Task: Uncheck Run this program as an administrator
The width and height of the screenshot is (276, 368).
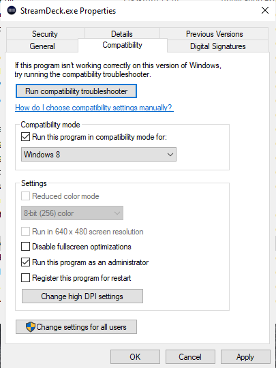Action: pyautogui.click(x=25, y=262)
